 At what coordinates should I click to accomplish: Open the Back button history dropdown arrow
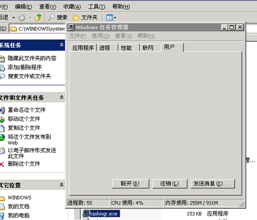point(13,18)
